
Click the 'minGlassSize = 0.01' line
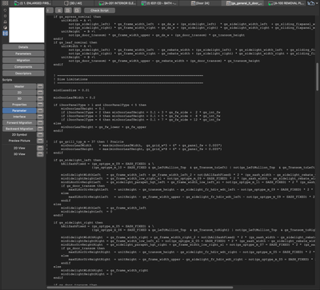pos(71,90)
